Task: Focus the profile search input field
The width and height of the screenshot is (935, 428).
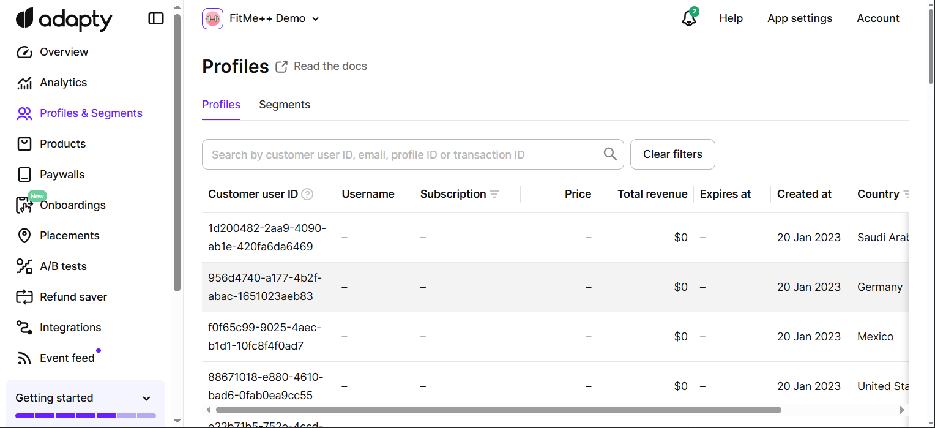Action: (x=404, y=155)
